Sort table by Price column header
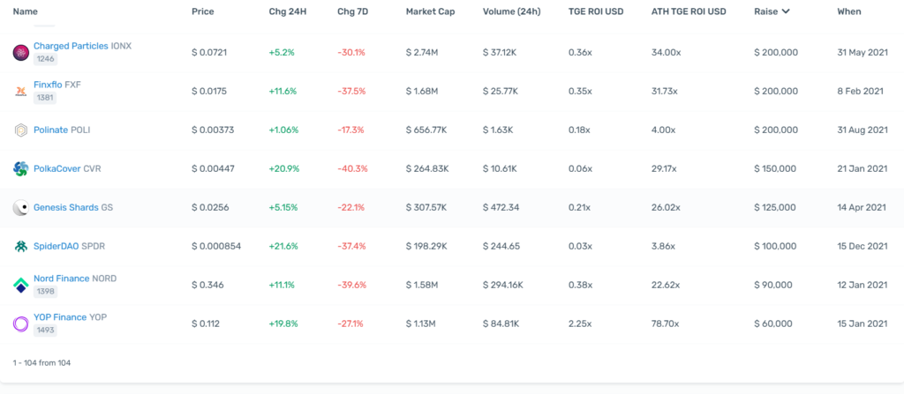The height and width of the screenshot is (394, 904). [203, 11]
